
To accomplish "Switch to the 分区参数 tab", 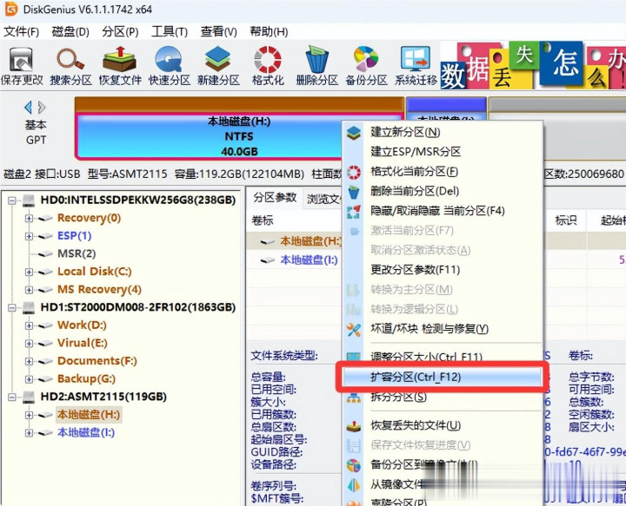I will tap(275, 198).
